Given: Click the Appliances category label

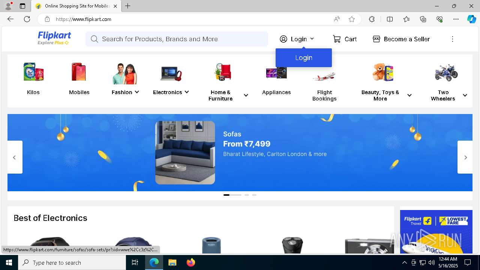Looking at the screenshot, I should click(x=276, y=92).
